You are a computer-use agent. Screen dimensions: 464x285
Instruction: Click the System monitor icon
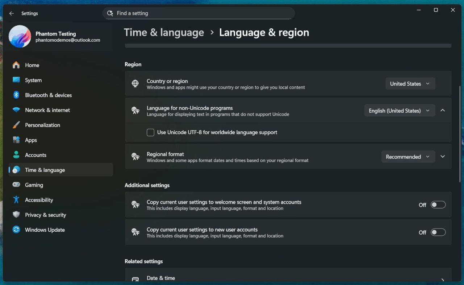click(x=16, y=80)
